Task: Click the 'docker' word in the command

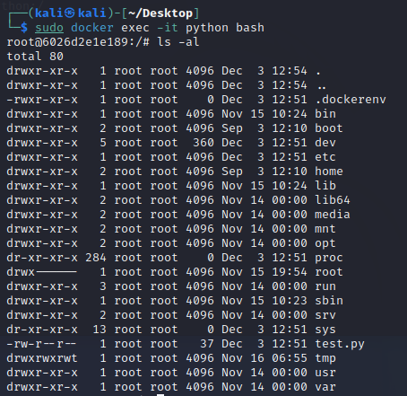Action: 92,28
